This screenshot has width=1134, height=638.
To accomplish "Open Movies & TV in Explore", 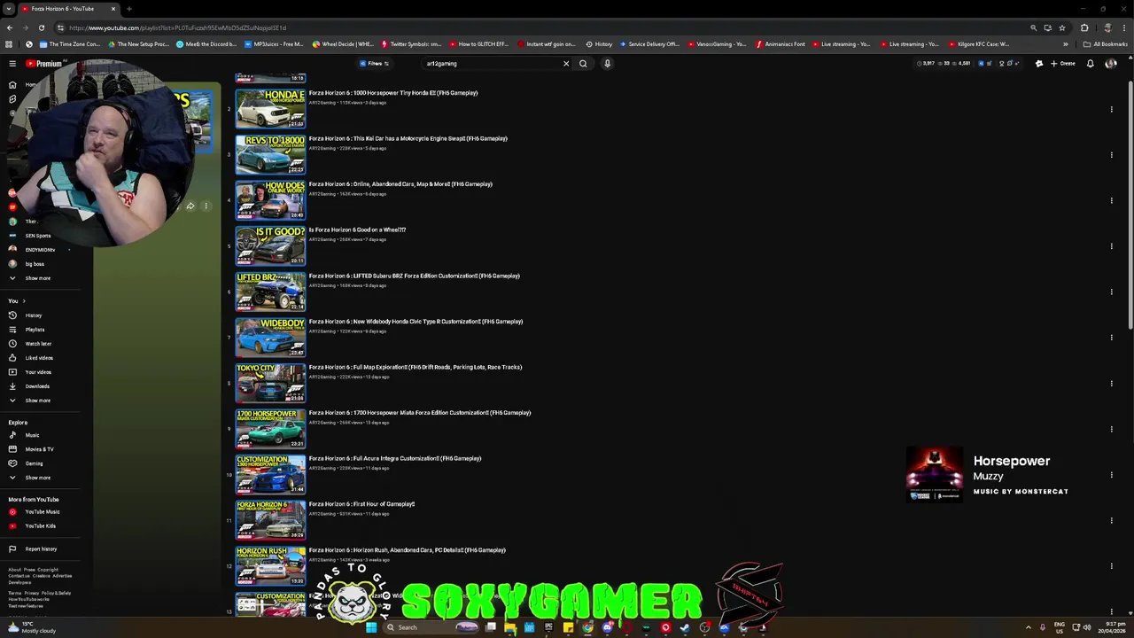I will pyautogui.click(x=39, y=449).
